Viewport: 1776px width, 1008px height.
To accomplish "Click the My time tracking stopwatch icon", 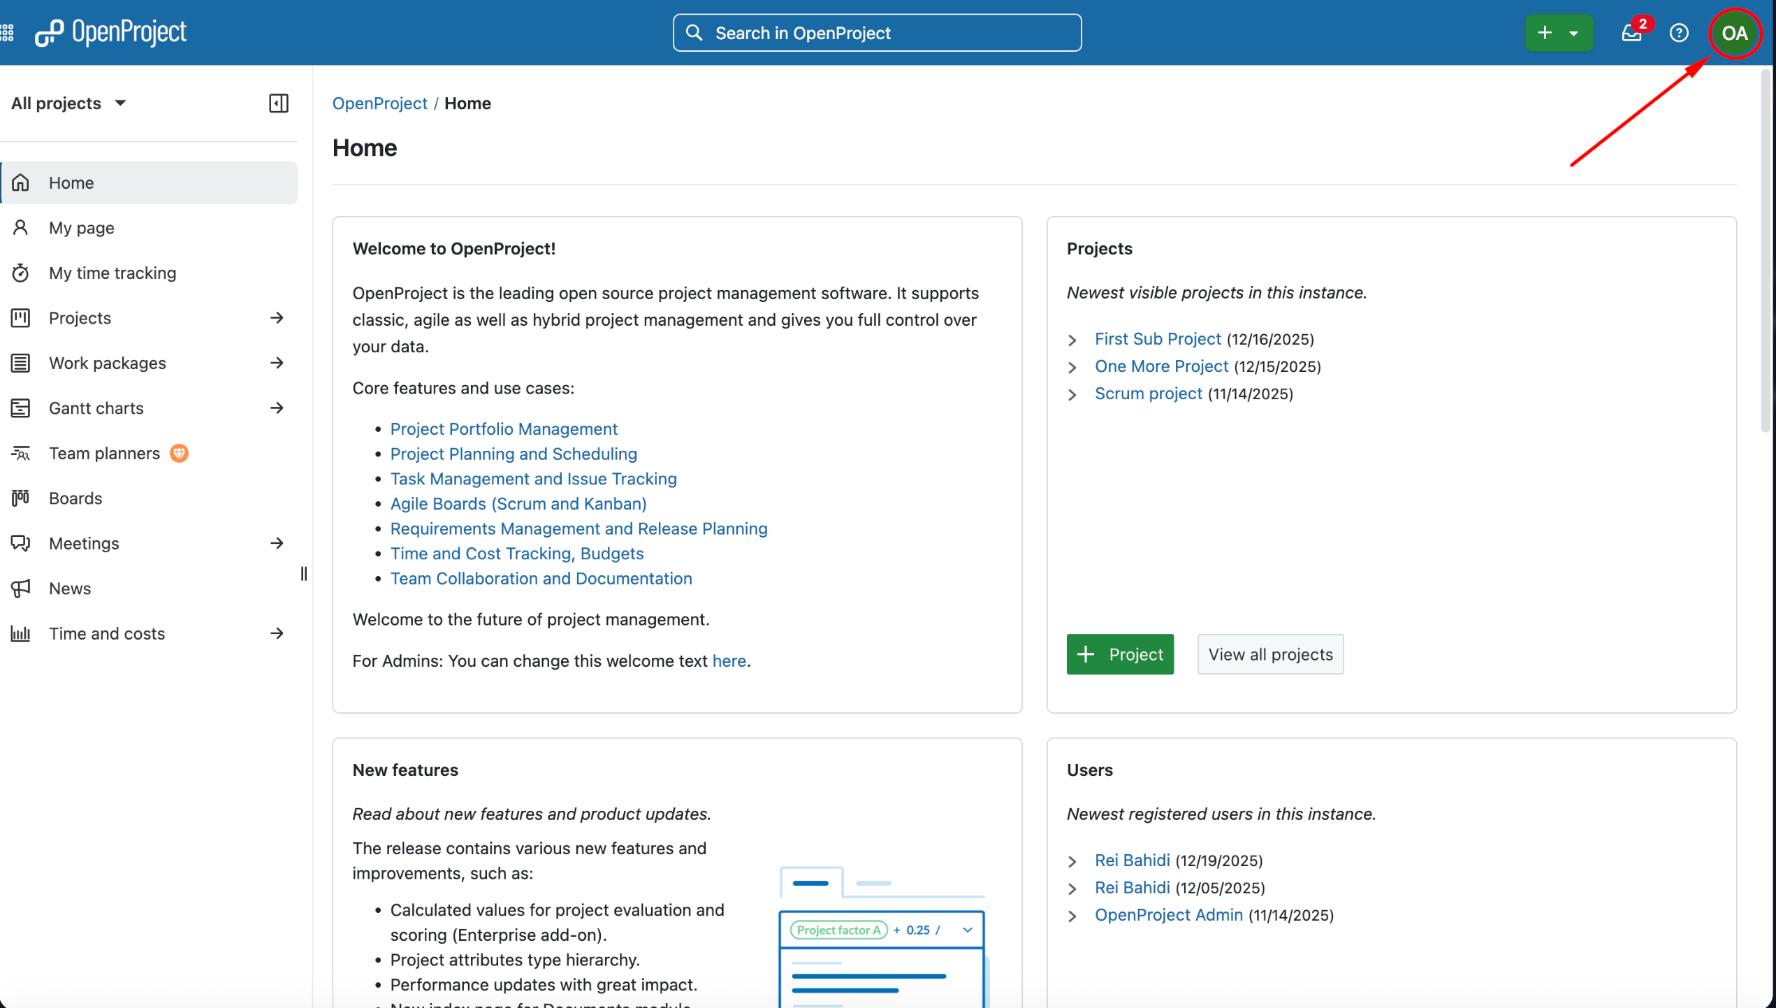I will point(21,273).
